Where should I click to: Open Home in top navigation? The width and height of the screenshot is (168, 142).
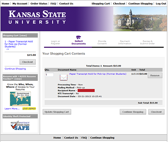pos(6,4)
